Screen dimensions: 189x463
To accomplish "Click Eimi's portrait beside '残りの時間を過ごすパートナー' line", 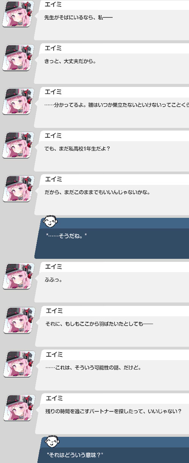I will coord(19,408).
